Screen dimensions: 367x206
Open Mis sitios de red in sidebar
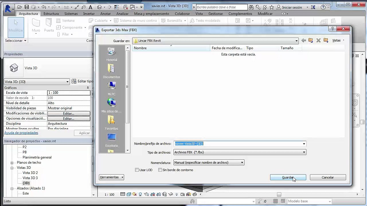click(112, 106)
